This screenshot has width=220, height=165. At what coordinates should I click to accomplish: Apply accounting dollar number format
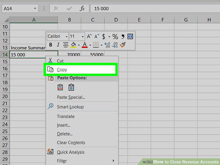click(104, 37)
